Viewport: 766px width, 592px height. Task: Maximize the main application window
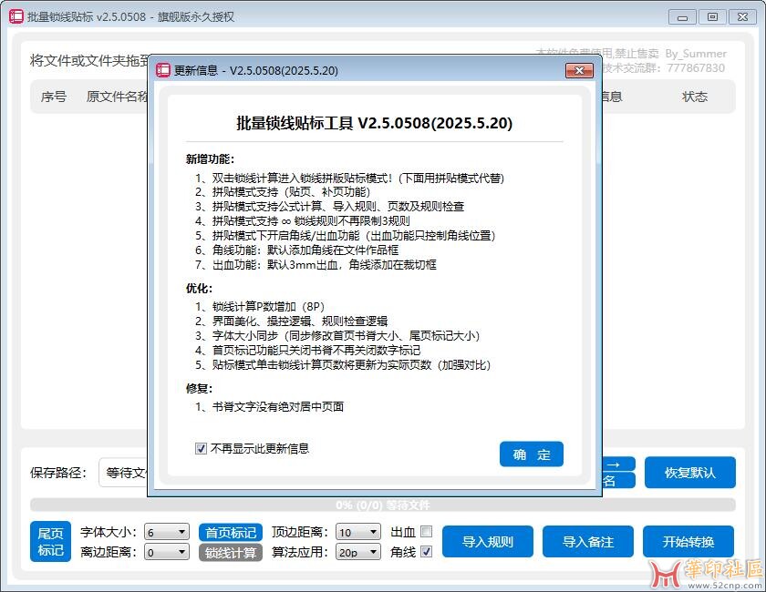[713, 16]
